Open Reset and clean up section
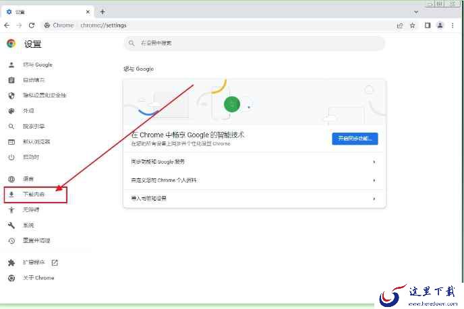 36,240
